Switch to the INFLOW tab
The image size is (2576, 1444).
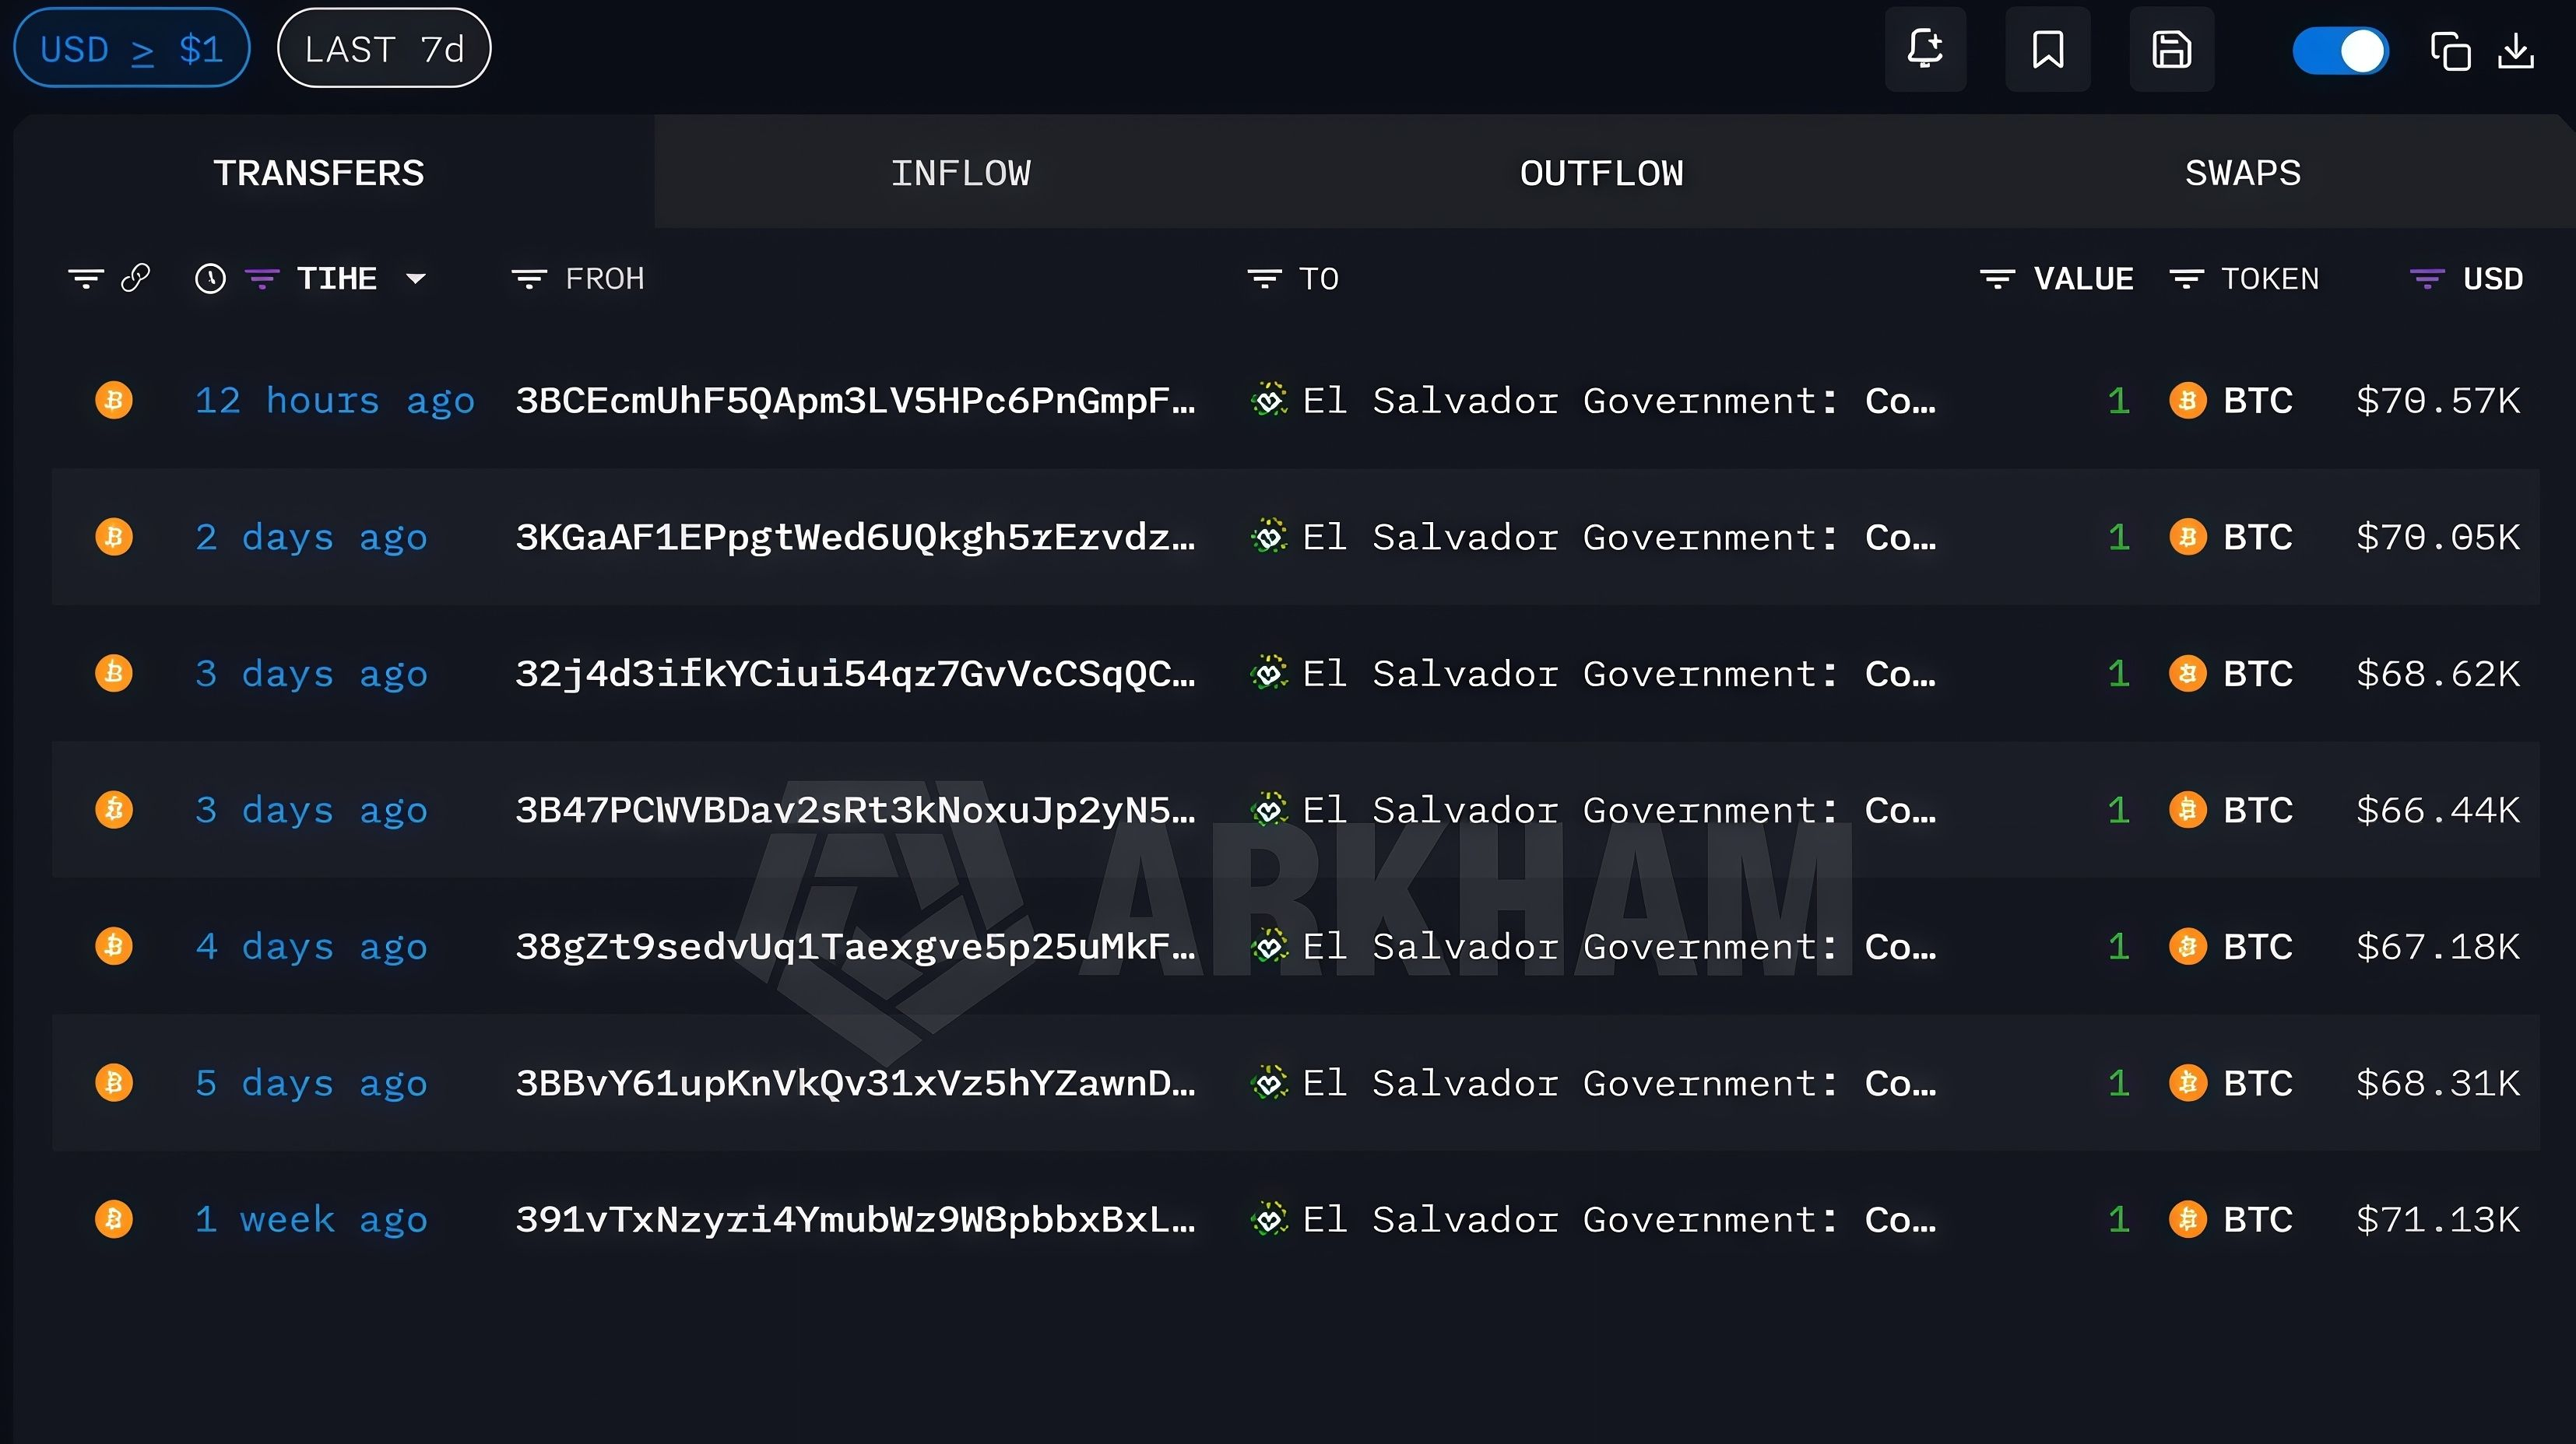(960, 173)
